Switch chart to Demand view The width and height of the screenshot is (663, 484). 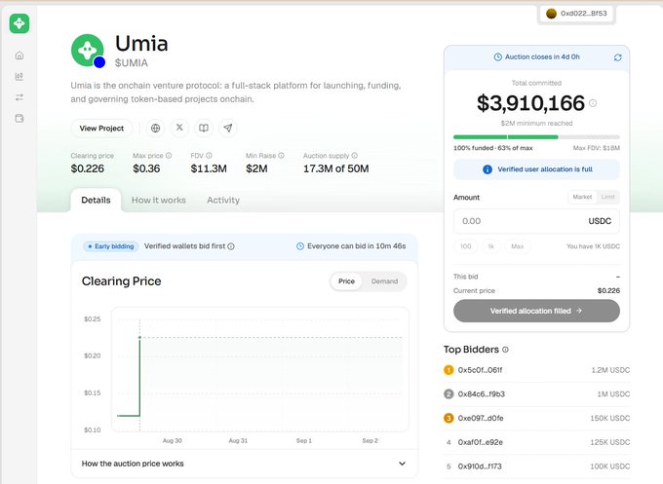click(x=384, y=281)
